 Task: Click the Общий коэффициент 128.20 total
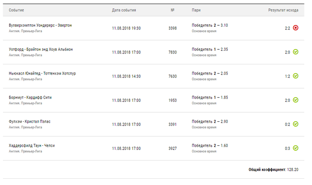(x=273, y=170)
